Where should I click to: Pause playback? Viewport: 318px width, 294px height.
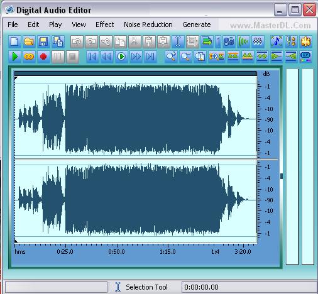[58, 57]
